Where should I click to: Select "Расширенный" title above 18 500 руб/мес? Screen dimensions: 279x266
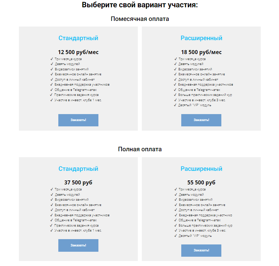point(201,38)
